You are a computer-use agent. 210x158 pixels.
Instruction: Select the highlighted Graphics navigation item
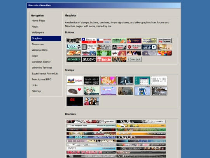pyautogui.click(x=46, y=38)
